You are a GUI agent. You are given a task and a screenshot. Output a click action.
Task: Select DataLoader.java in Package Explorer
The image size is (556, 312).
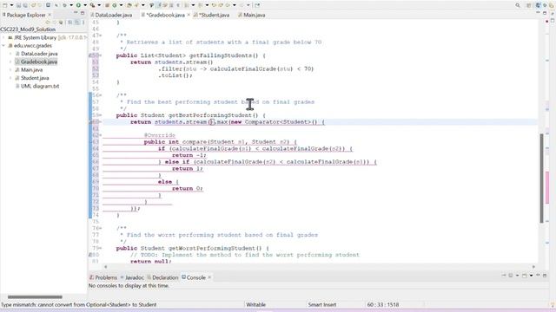39,54
